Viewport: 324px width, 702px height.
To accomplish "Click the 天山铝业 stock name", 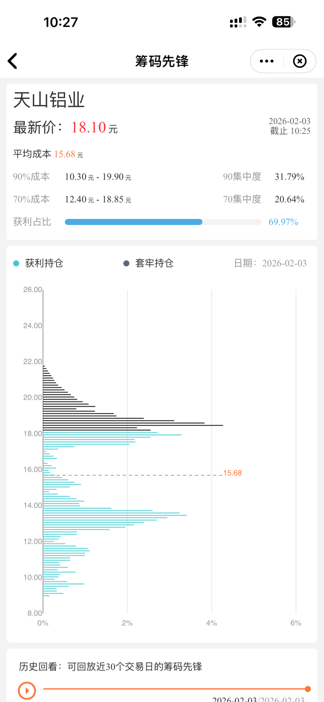I will point(49,100).
